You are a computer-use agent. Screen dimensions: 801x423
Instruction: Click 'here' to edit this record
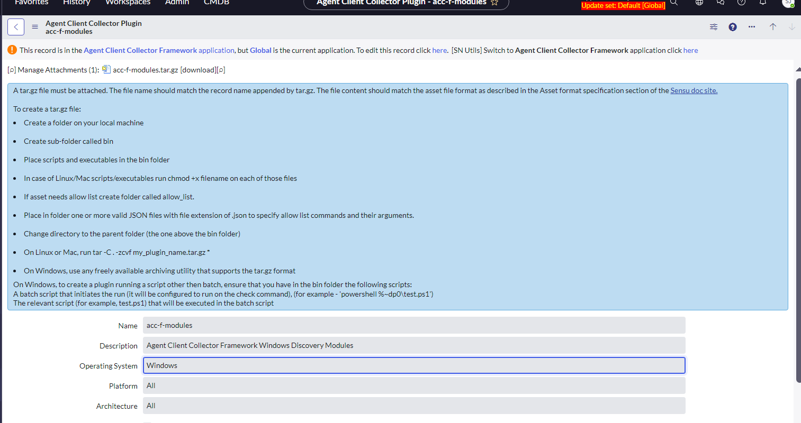pyautogui.click(x=439, y=50)
